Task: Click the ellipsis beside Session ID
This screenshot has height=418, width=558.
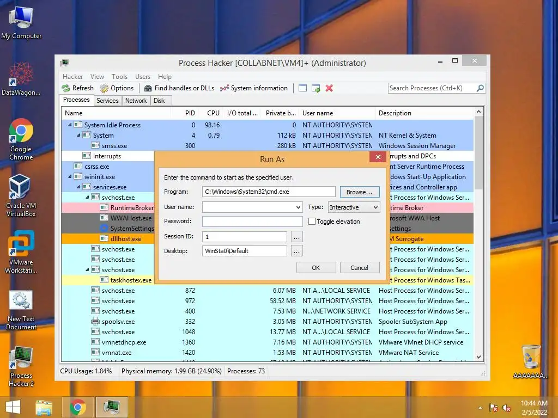Action: click(x=296, y=237)
